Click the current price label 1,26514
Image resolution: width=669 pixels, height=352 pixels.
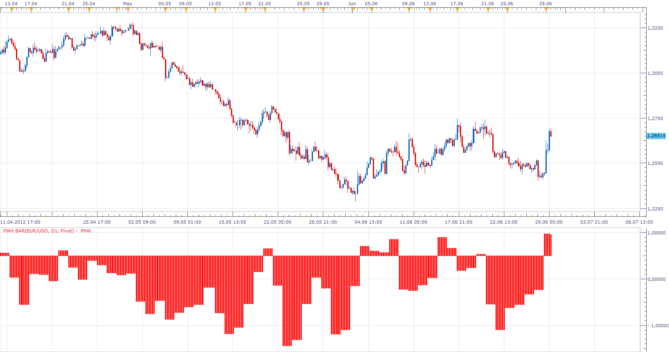point(656,136)
